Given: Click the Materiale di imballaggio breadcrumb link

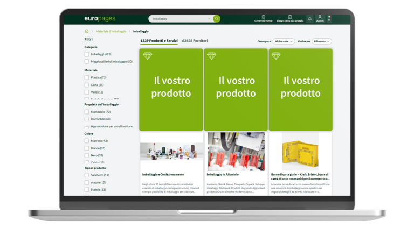Looking at the screenshot, I should (x=111, y=32).
